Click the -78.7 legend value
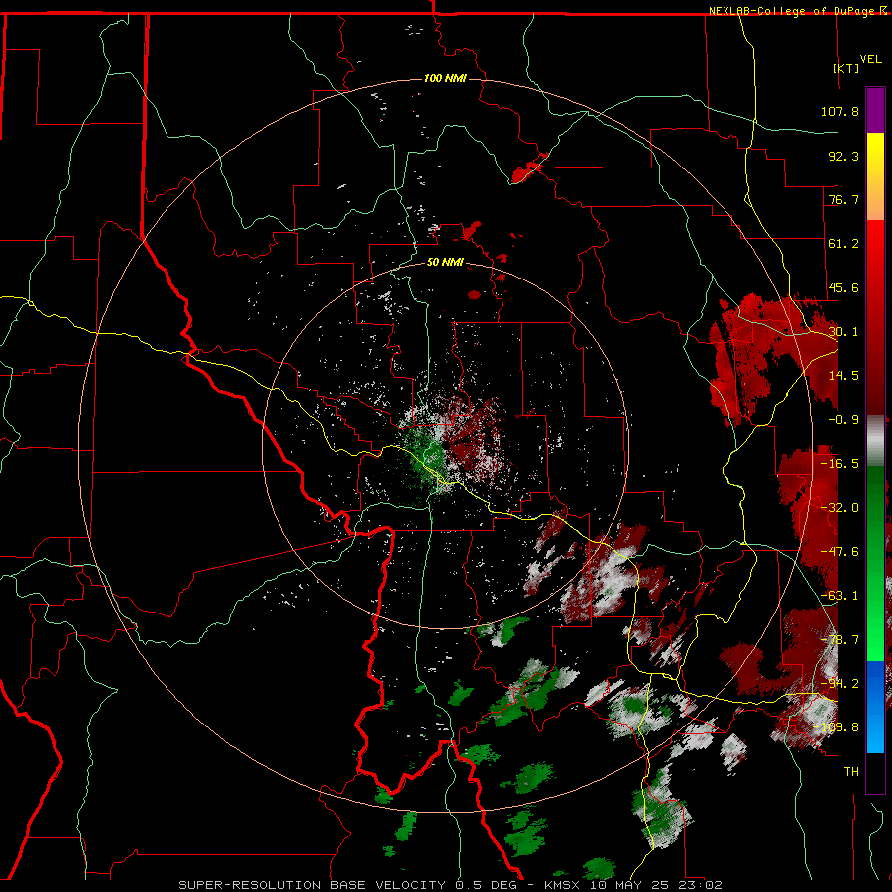 pos(839,640)
